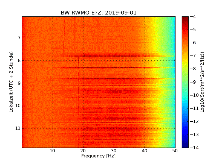
Task: Click the 'Lokalzeit (UTC + 2 Stunde)' axis label
Action: point(11,82)
